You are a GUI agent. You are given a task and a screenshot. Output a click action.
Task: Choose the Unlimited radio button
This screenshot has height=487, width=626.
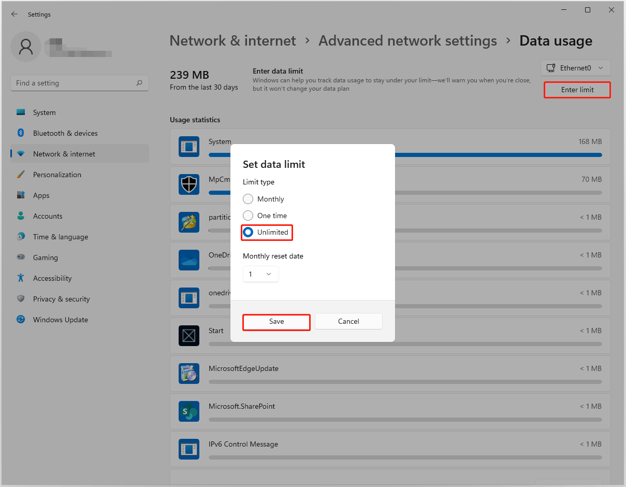[248, 232]
